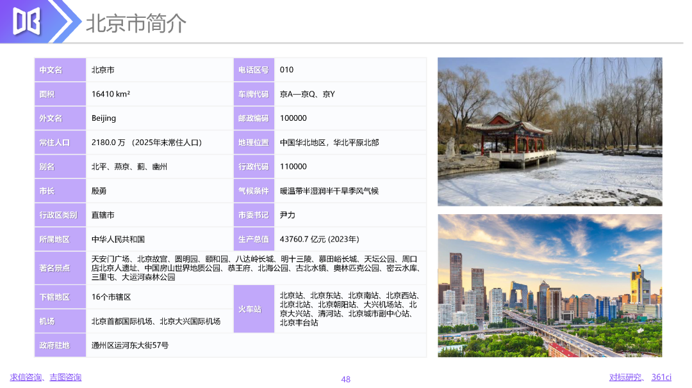This screenshot has height=388, width=692.
Task: Click the attractions list starting 天安门广场
Action: click(256, 268)
